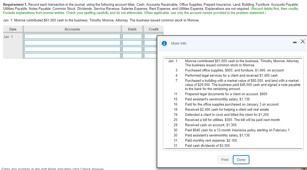Click 'Prepared legal documents for a client' line
This screenshot has height=170, width=307.
(227, 94)
